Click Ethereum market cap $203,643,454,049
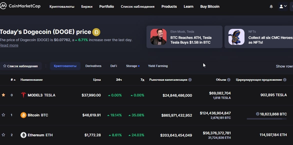The height and width of the screenshot is (145, 293). (176, 135)
